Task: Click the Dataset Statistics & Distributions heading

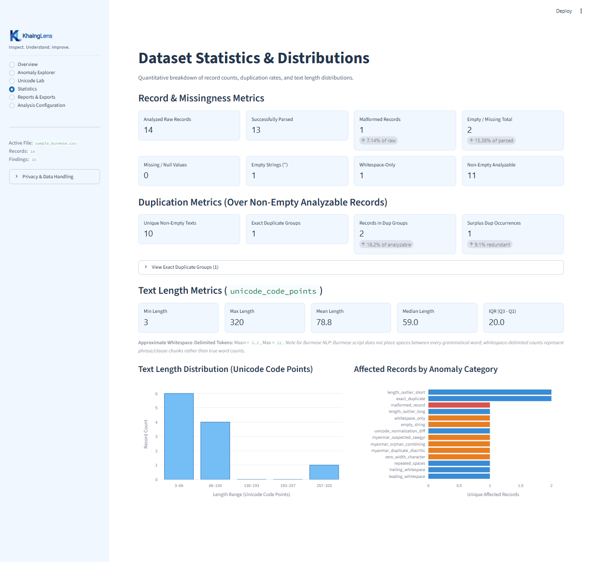Action: 254,58
